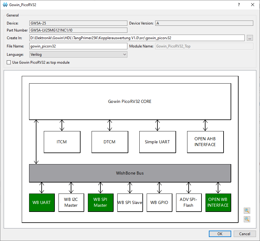Click the zoom in magnifier icon
This screenshot has width=260, height=241.
click(247, 211)
